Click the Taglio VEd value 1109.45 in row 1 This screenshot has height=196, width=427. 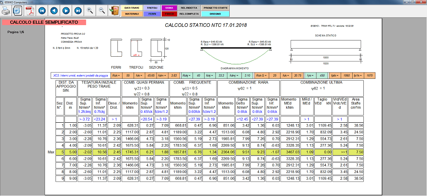pos(323,126)
